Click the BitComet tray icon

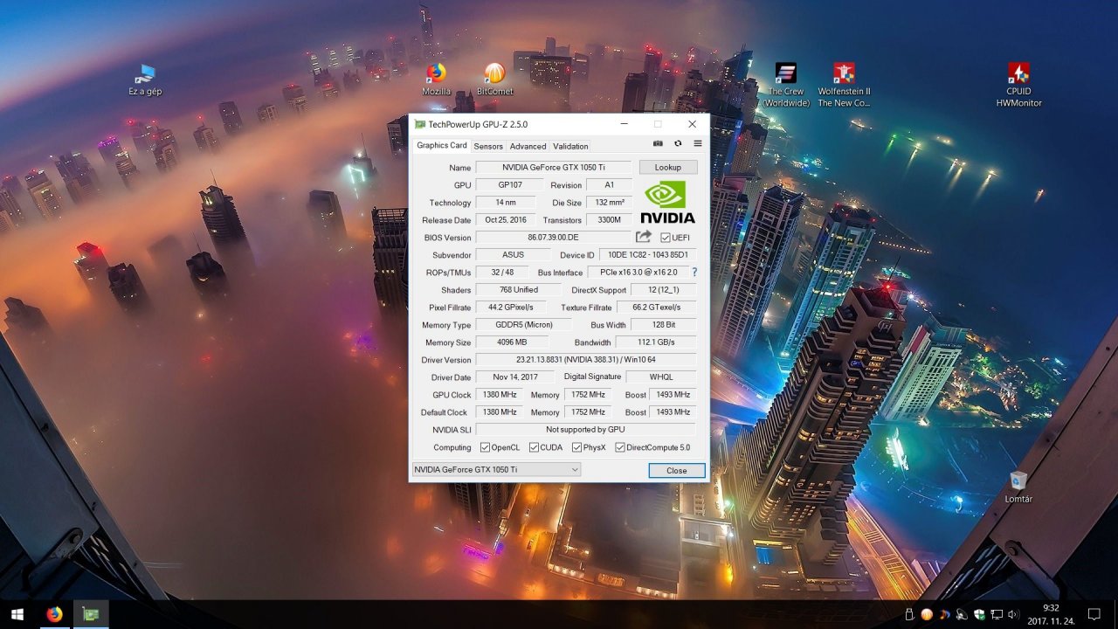(927, 614)
